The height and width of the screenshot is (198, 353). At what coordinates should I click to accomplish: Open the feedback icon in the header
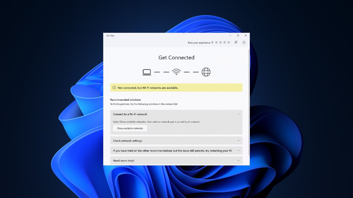236,42
